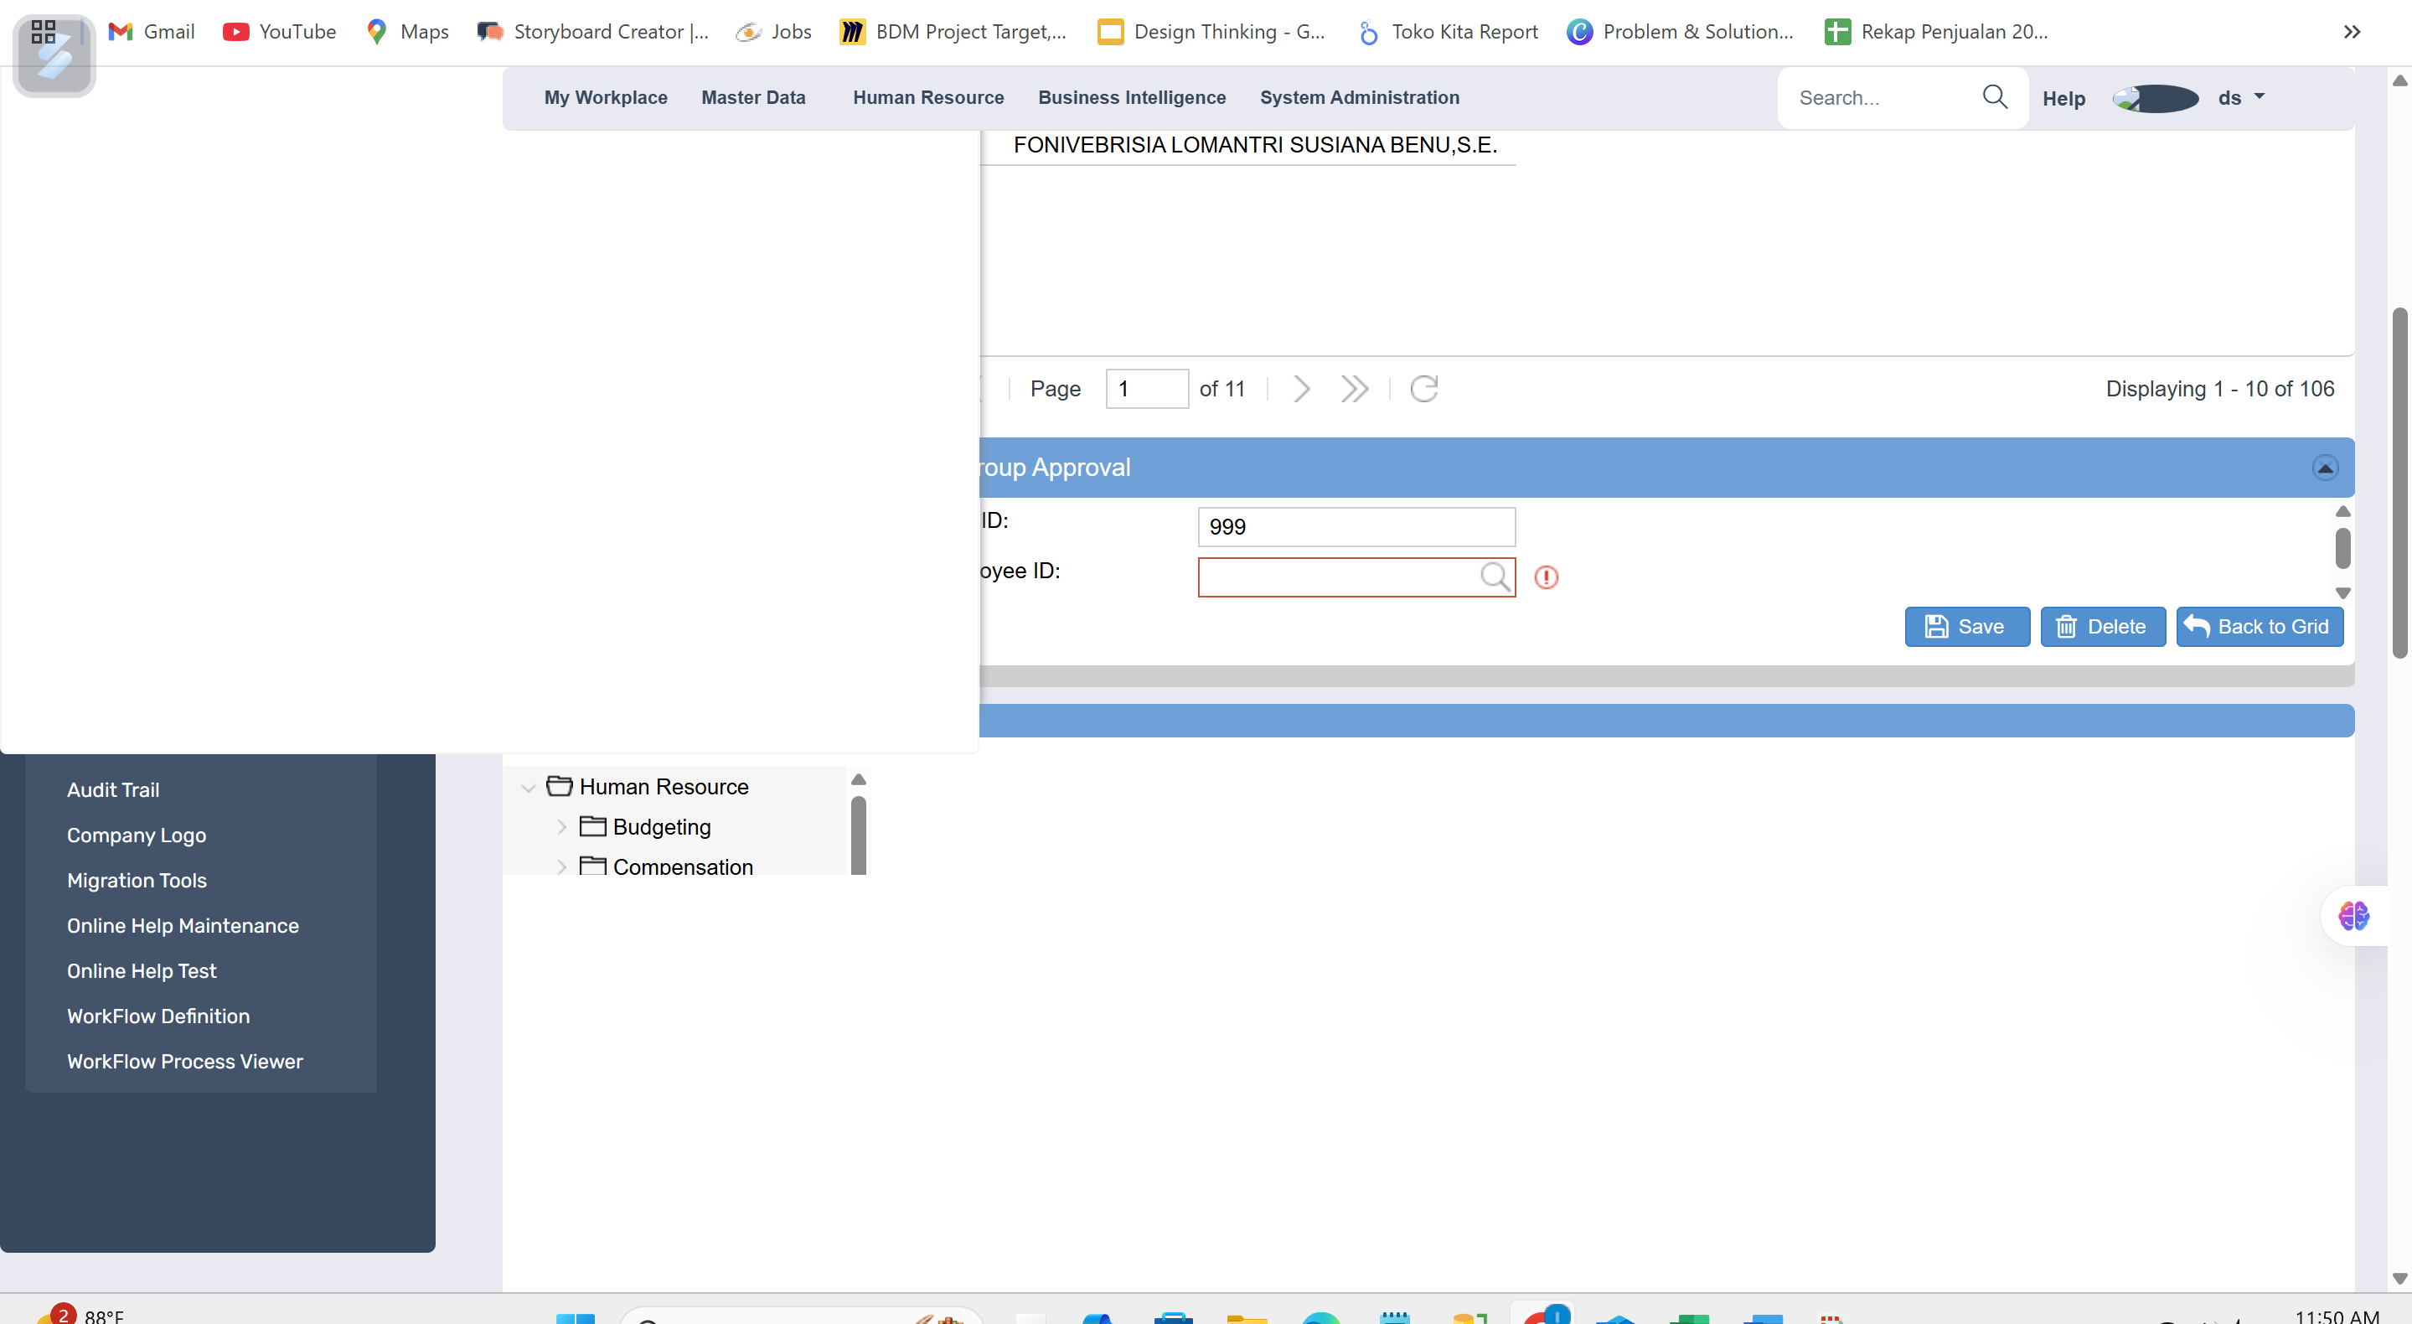This screenshot has width=2412, height=1324.
Task: Open Company Logo in sidebar
Action: point(137,835)
